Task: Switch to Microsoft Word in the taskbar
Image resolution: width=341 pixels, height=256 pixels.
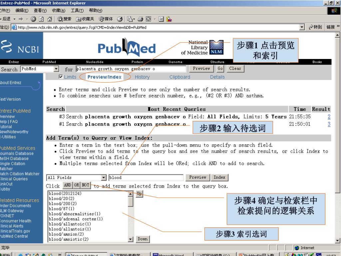Action: [172, 254]
